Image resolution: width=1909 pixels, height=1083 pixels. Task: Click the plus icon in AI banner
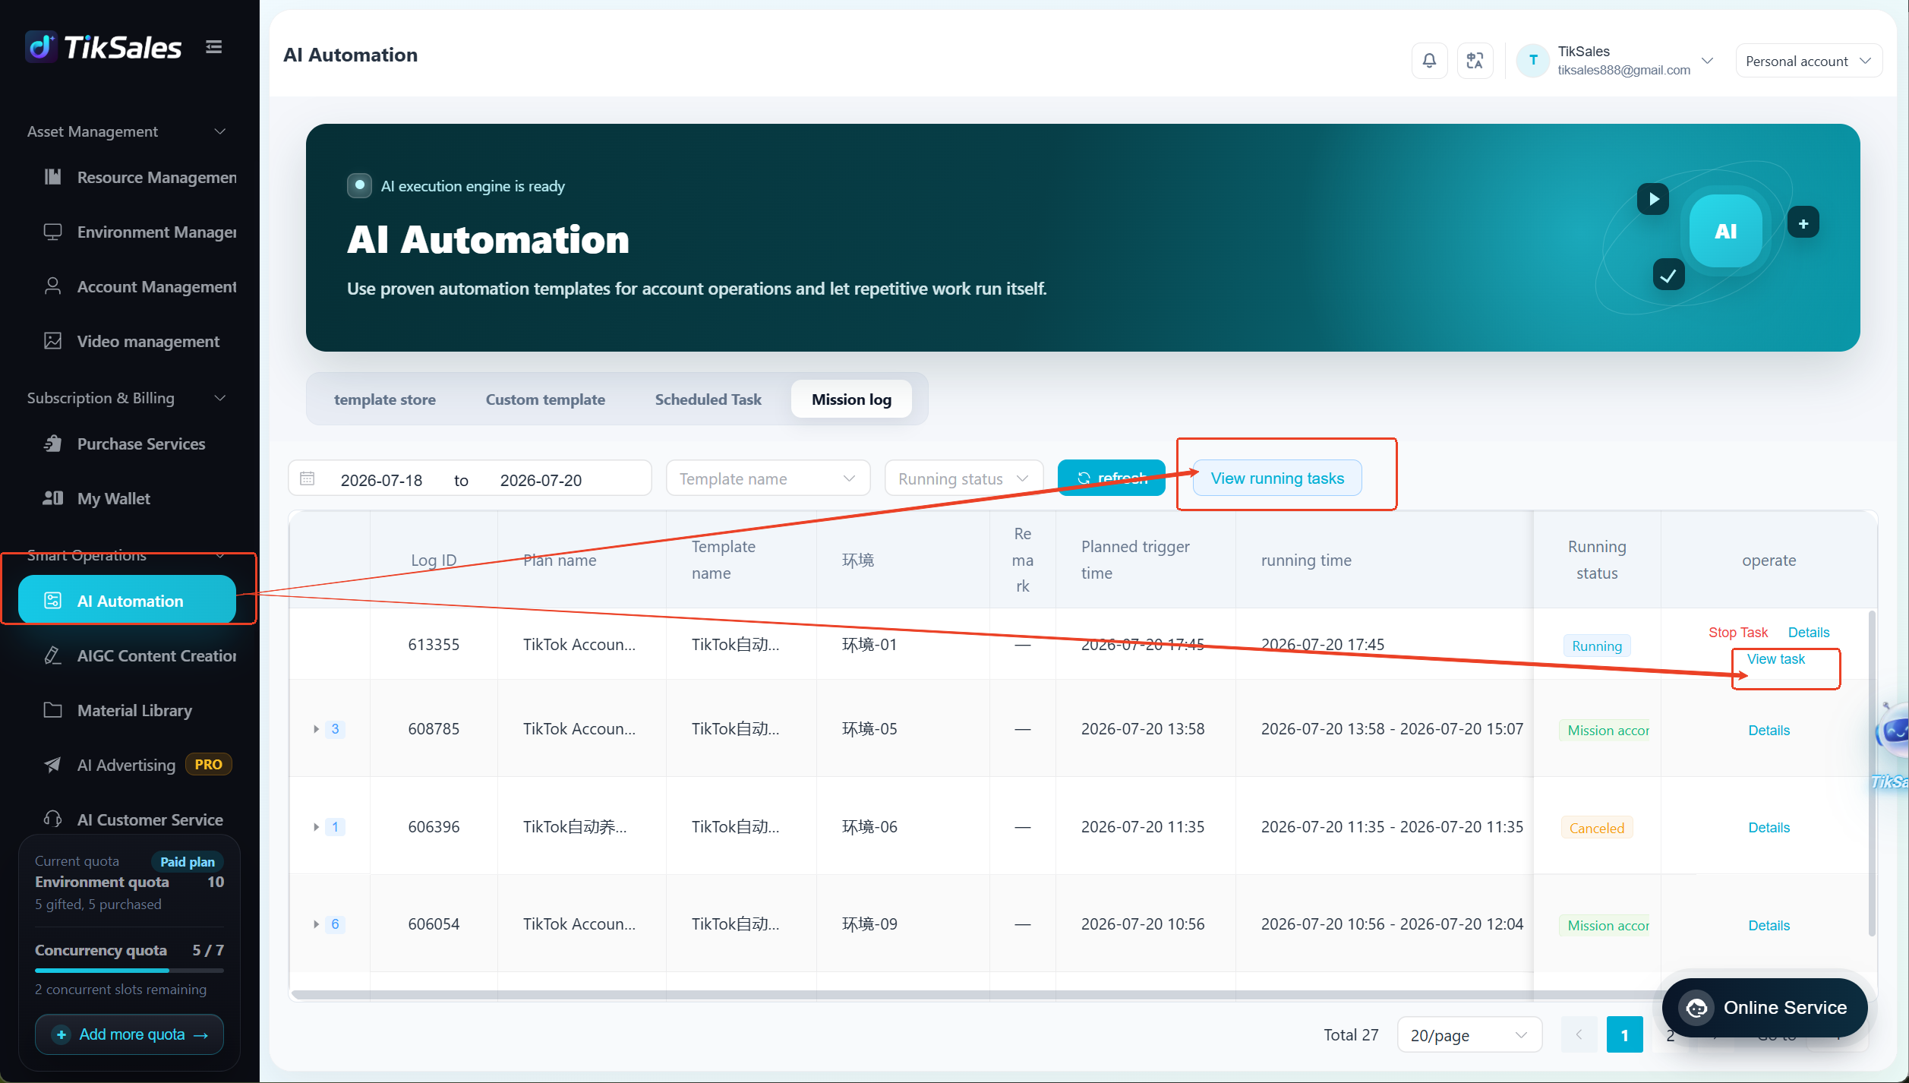[x=1803, y=223]
